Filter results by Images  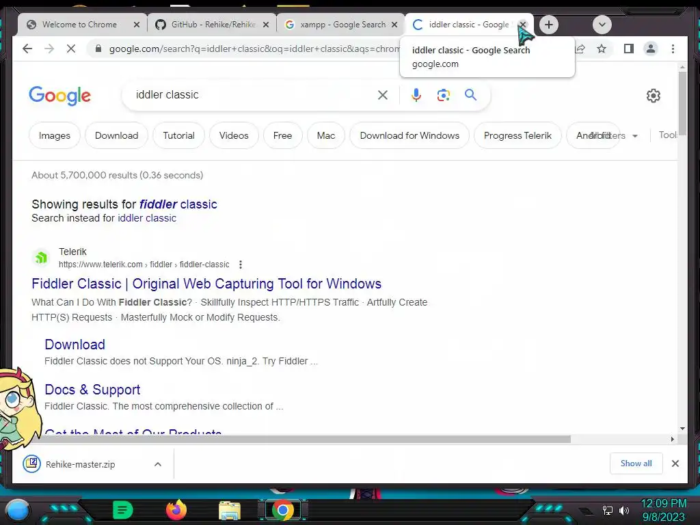click(x=55, y=135)
